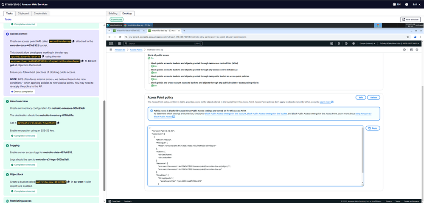Exit the lab with the Exit button
424x203 pixels.
click(416, 4)
